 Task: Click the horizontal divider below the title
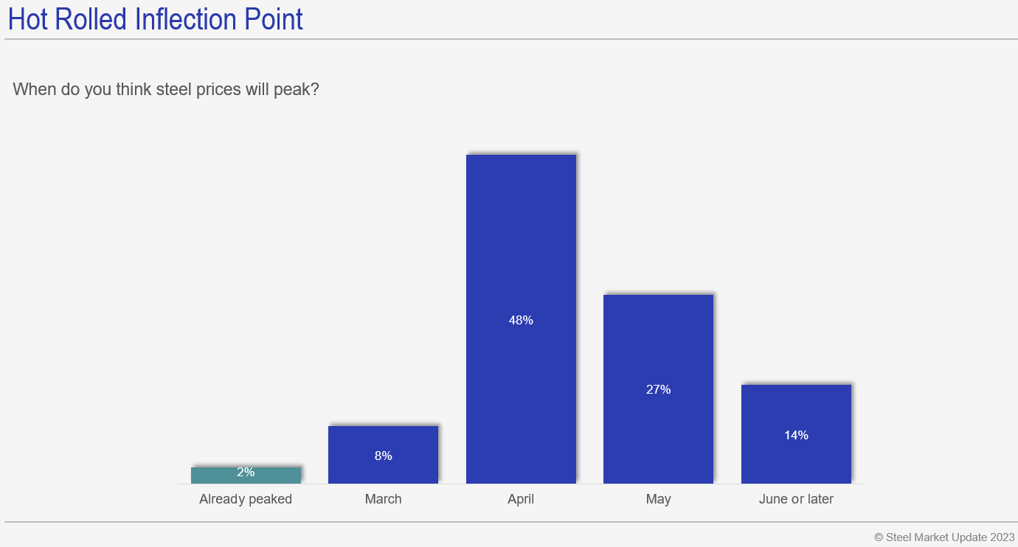tap(509, 39)
